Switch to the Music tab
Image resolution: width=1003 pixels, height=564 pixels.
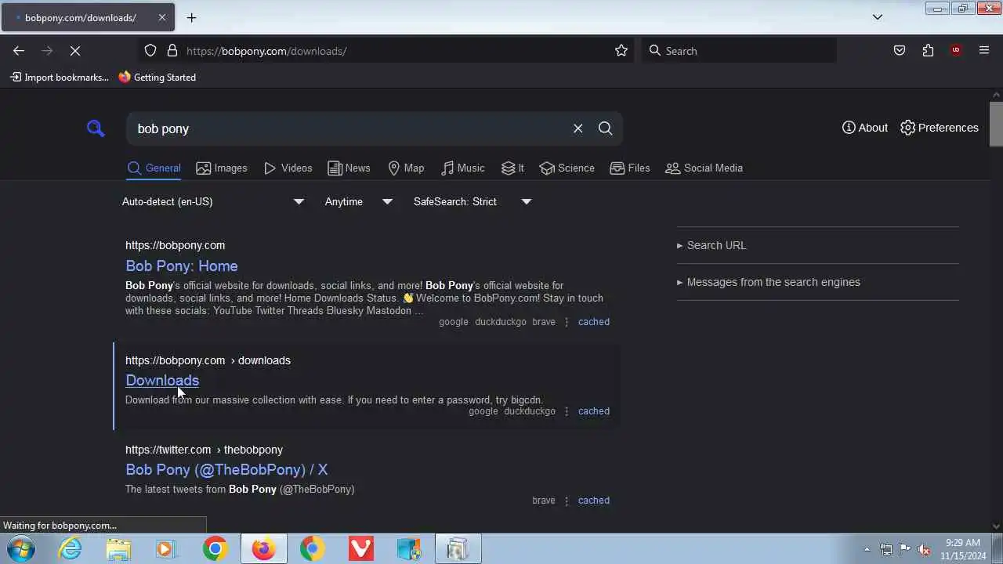462,168
